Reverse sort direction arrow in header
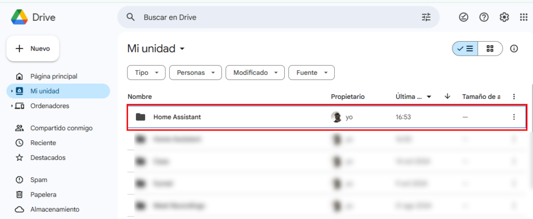 (x=447, y=97)
